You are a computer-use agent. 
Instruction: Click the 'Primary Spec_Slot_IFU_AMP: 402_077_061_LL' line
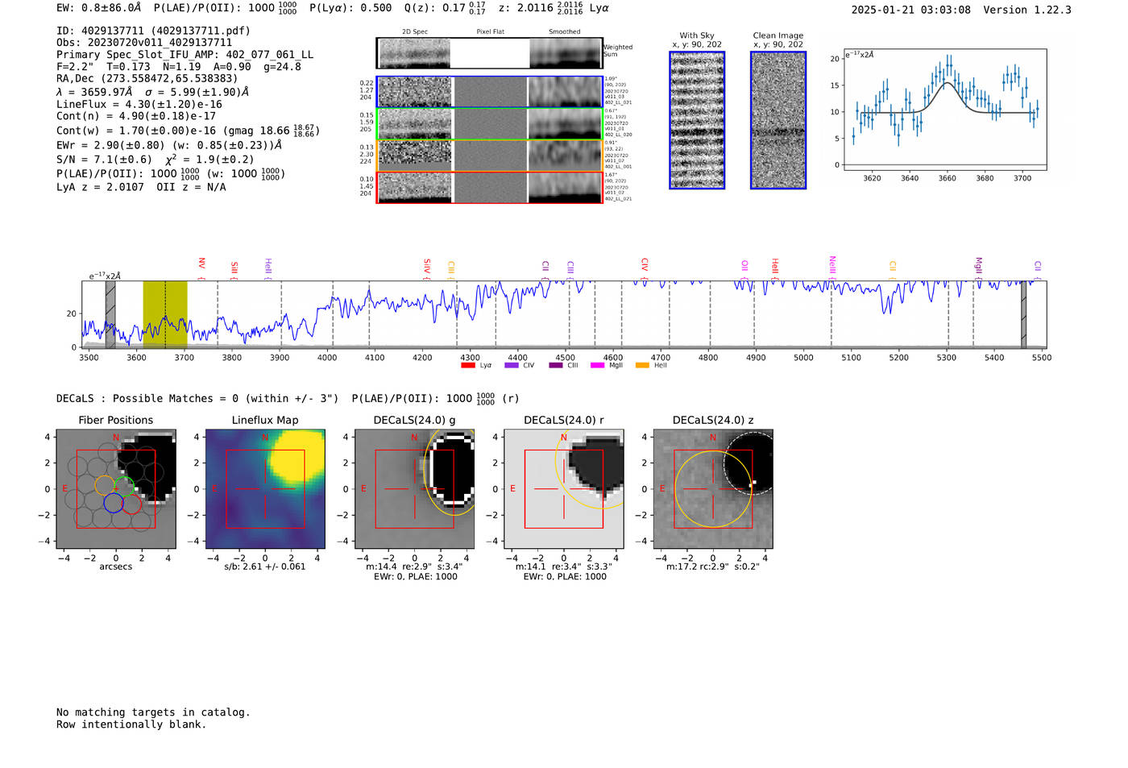coord(185,55)
